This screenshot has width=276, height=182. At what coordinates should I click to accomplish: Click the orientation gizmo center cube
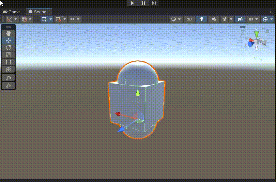(257, 42)
